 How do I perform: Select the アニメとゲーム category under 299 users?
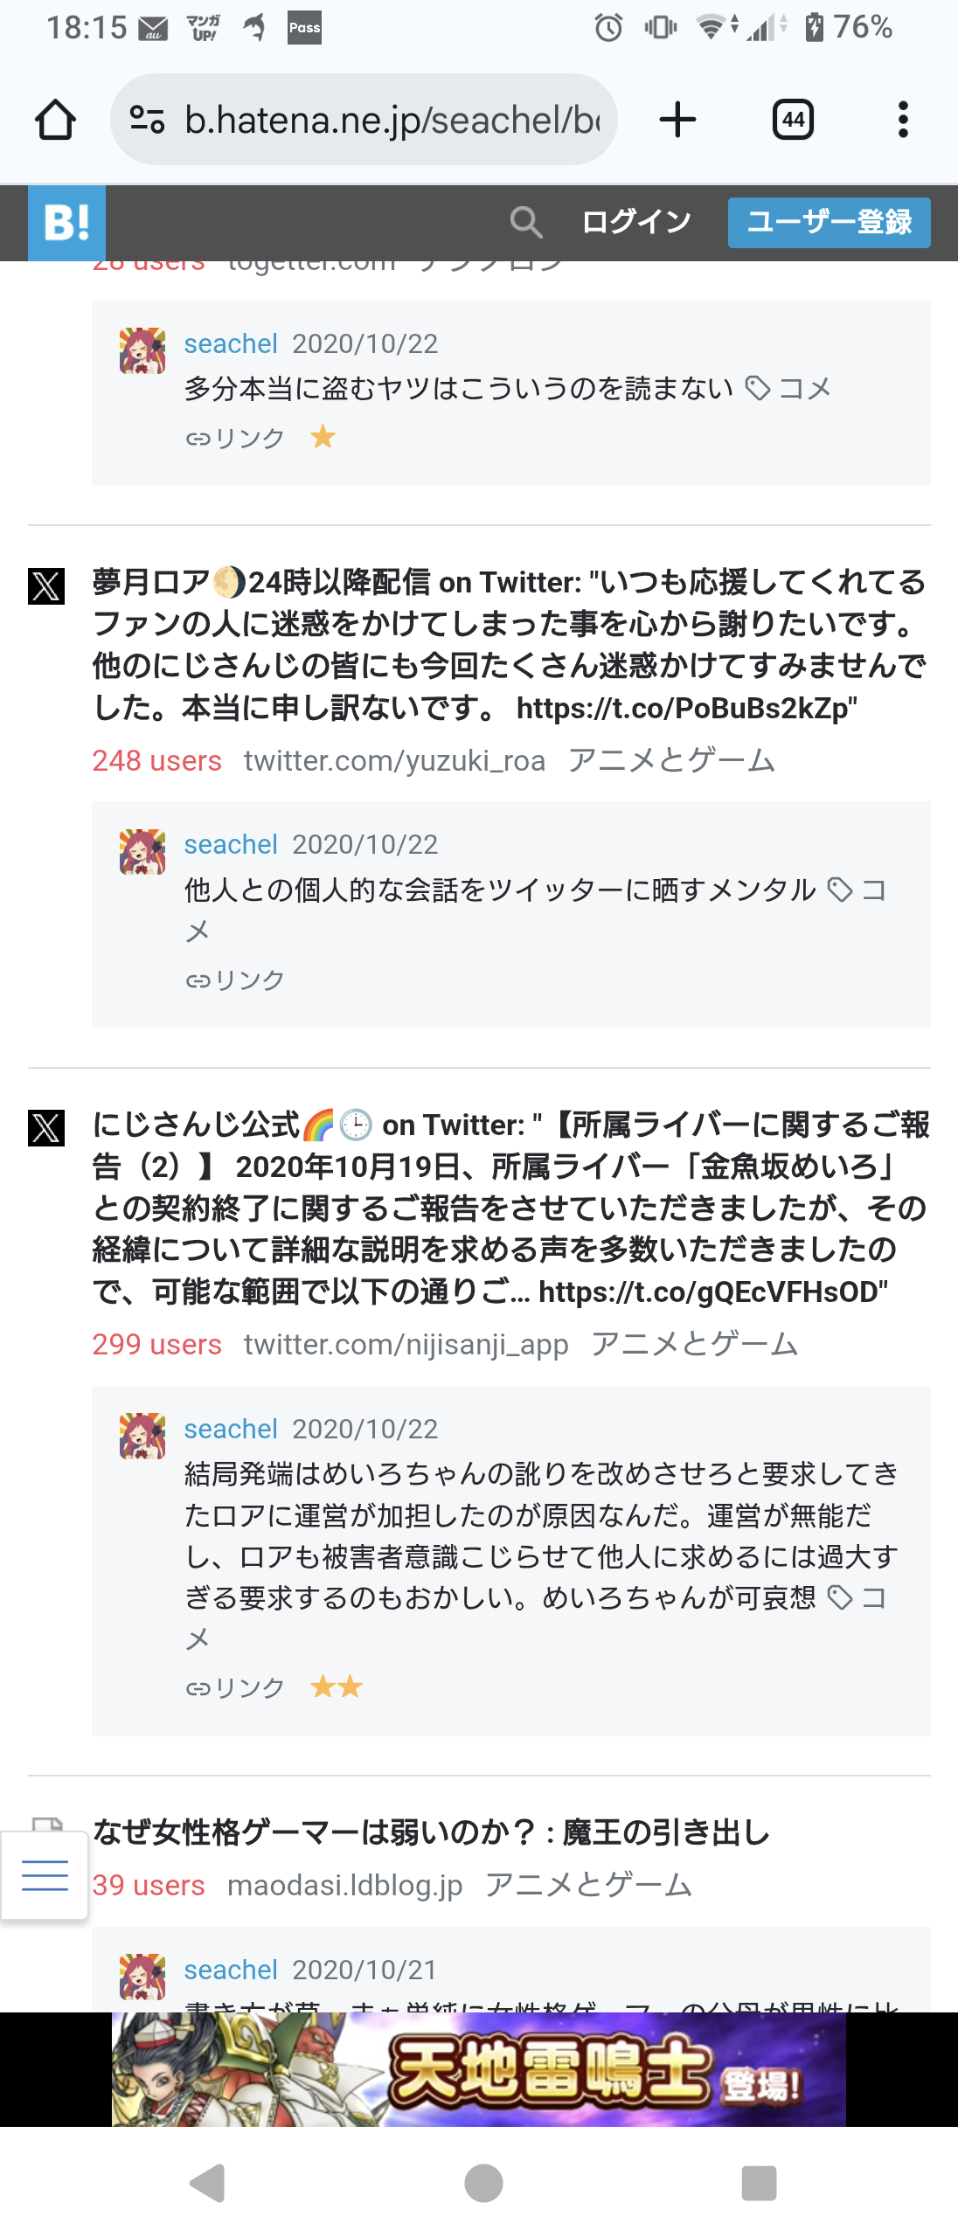tap(694, 1345)
